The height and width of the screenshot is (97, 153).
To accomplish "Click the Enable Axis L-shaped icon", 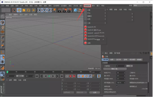I will (x=3, y=53).
